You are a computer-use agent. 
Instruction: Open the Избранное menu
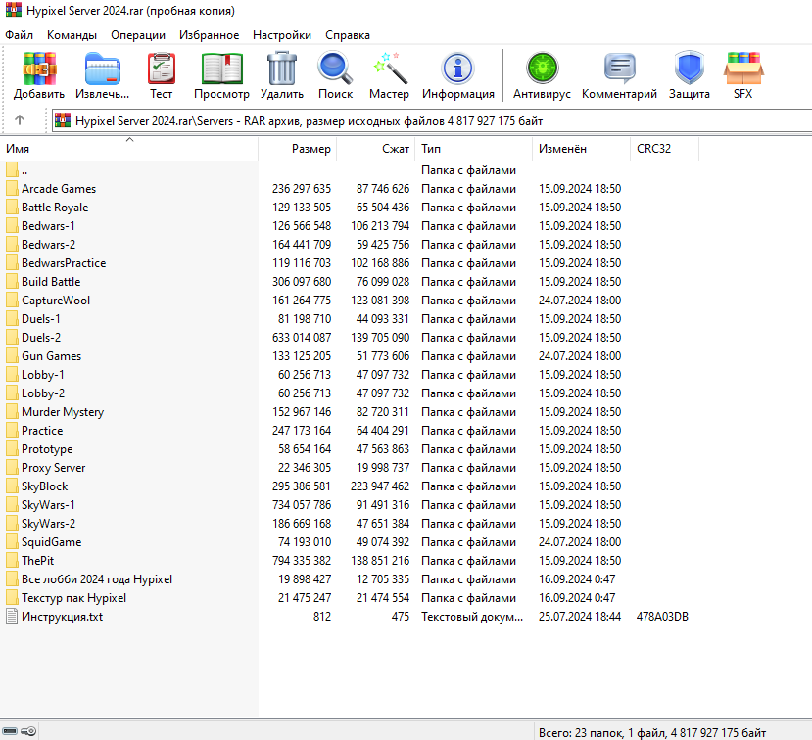click(x=210, y=35)
